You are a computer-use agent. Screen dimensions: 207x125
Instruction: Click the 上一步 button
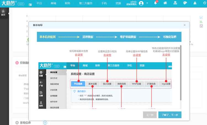point(150,115)
